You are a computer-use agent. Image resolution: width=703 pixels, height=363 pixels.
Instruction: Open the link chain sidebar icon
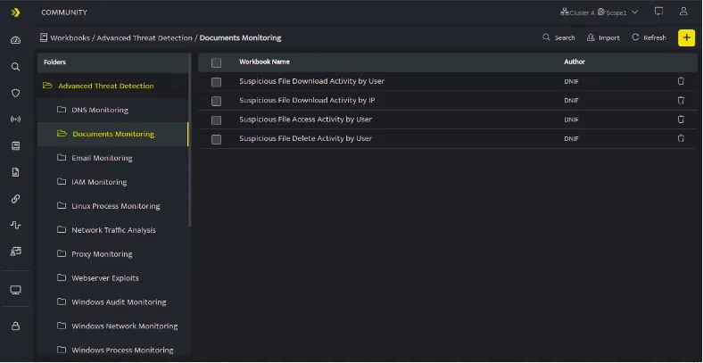click(15, 199)
